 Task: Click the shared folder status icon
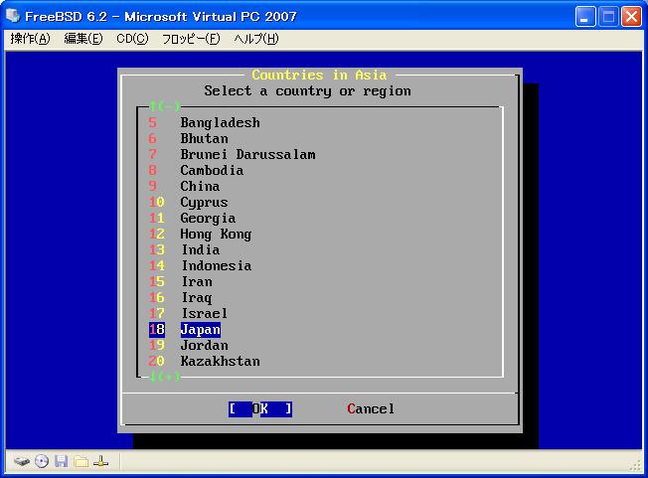(81, 461)
